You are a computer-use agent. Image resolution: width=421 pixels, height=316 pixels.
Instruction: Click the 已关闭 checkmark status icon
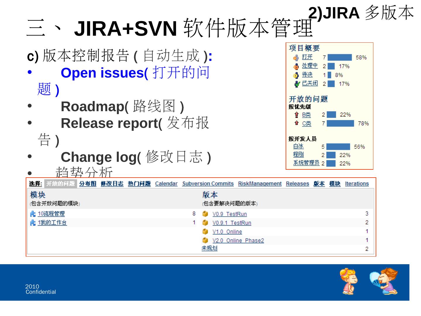pyautogui.click(x=297, y=84)
